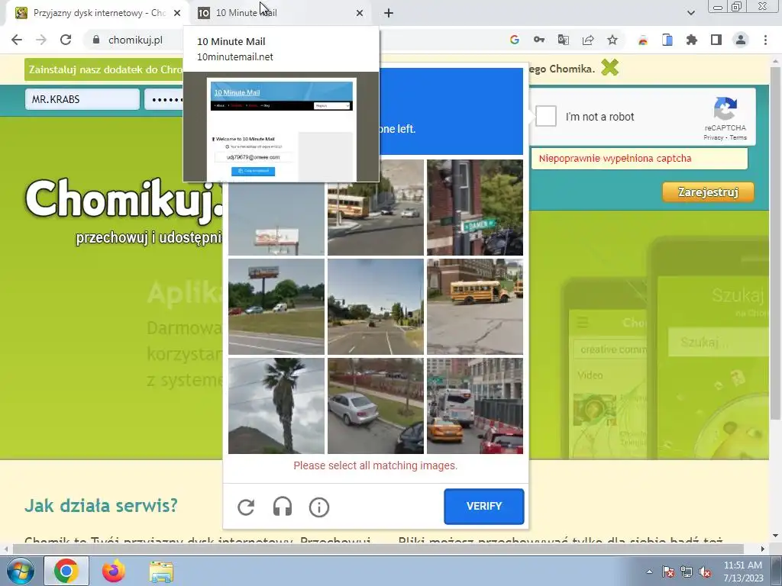Select captcha tile with billboard over highway

point(276,307)
